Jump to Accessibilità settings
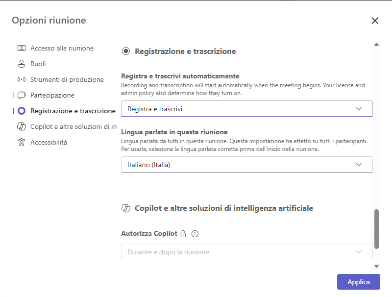Screen dimensions: 392x297 (49, 142)
